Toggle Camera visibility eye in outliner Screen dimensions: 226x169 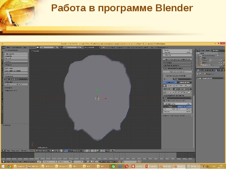pyautogui.click(x=219, y=60)
